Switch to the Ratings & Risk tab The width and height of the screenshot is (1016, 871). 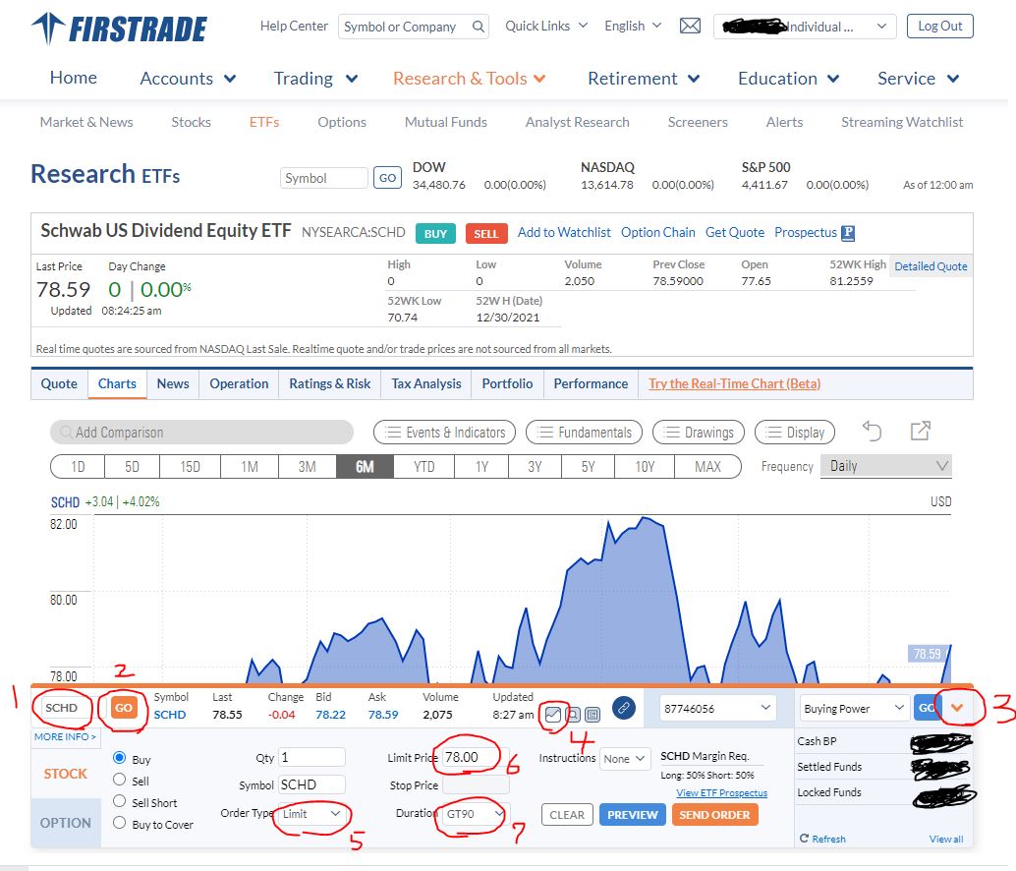[x=330, y=383]
